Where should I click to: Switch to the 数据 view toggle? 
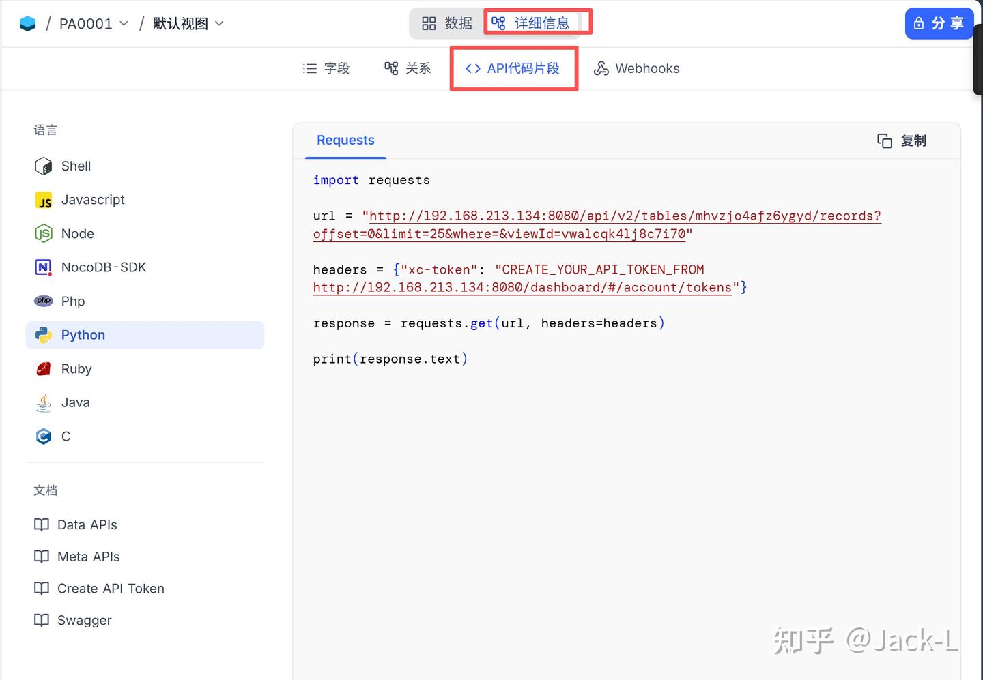pos(447,24)
